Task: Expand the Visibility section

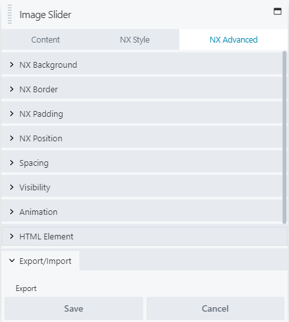Action: pyautogui.click(x=142, y=187)
